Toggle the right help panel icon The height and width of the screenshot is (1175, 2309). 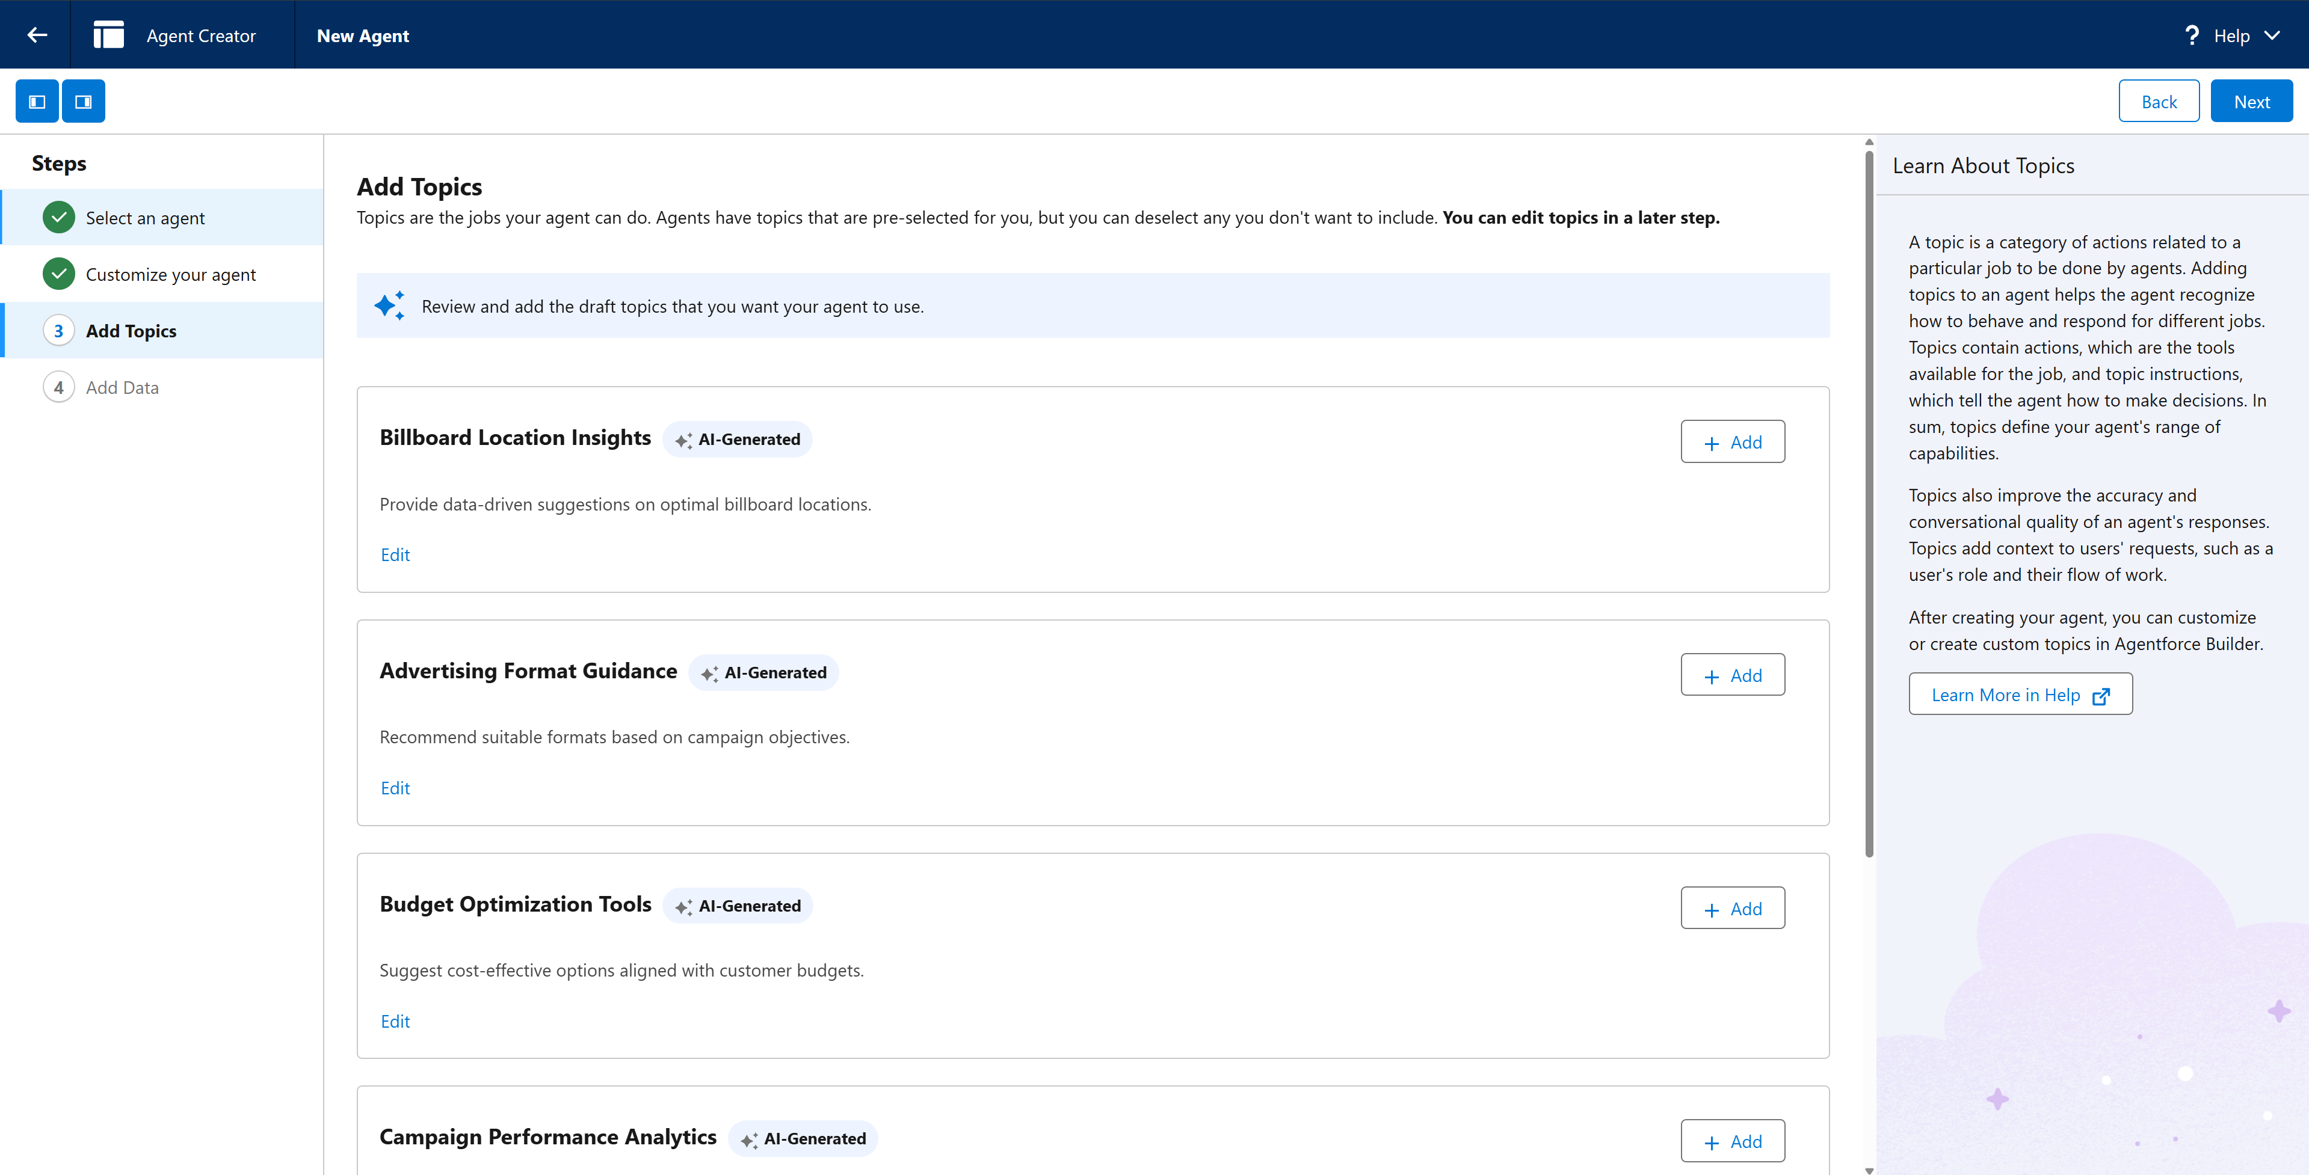coord(84,101)
